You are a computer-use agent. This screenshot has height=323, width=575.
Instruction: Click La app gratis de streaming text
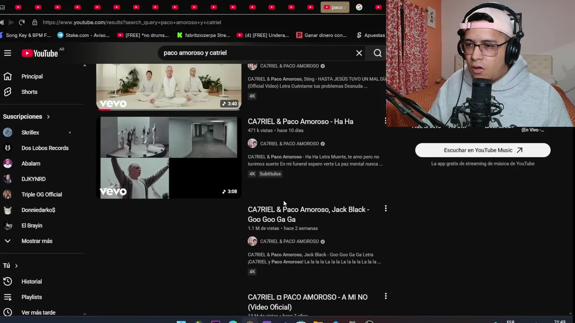click(483, 164)
